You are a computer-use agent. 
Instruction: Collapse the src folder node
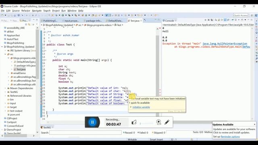coord(5,54)
